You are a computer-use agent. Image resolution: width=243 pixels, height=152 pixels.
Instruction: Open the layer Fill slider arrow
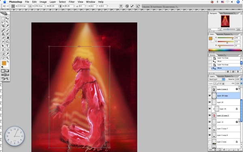[241, 83]
